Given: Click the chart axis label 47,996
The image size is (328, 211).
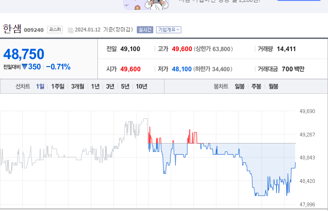Looking at the screenshot, I should [x=307, y=204].
